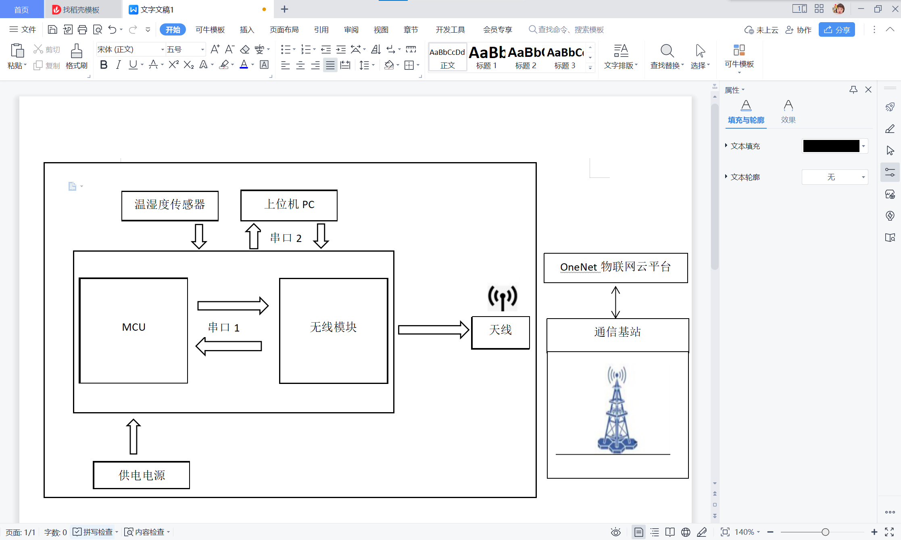Click the 分享 share button
Screen dimensions: 901x540
coord(836,29)
